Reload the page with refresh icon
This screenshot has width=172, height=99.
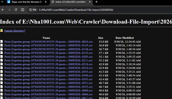click(16, 10)
